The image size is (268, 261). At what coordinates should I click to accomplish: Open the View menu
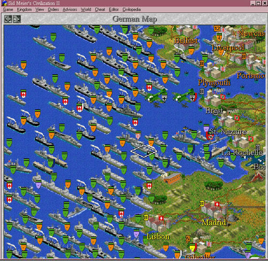click(40, 10)
